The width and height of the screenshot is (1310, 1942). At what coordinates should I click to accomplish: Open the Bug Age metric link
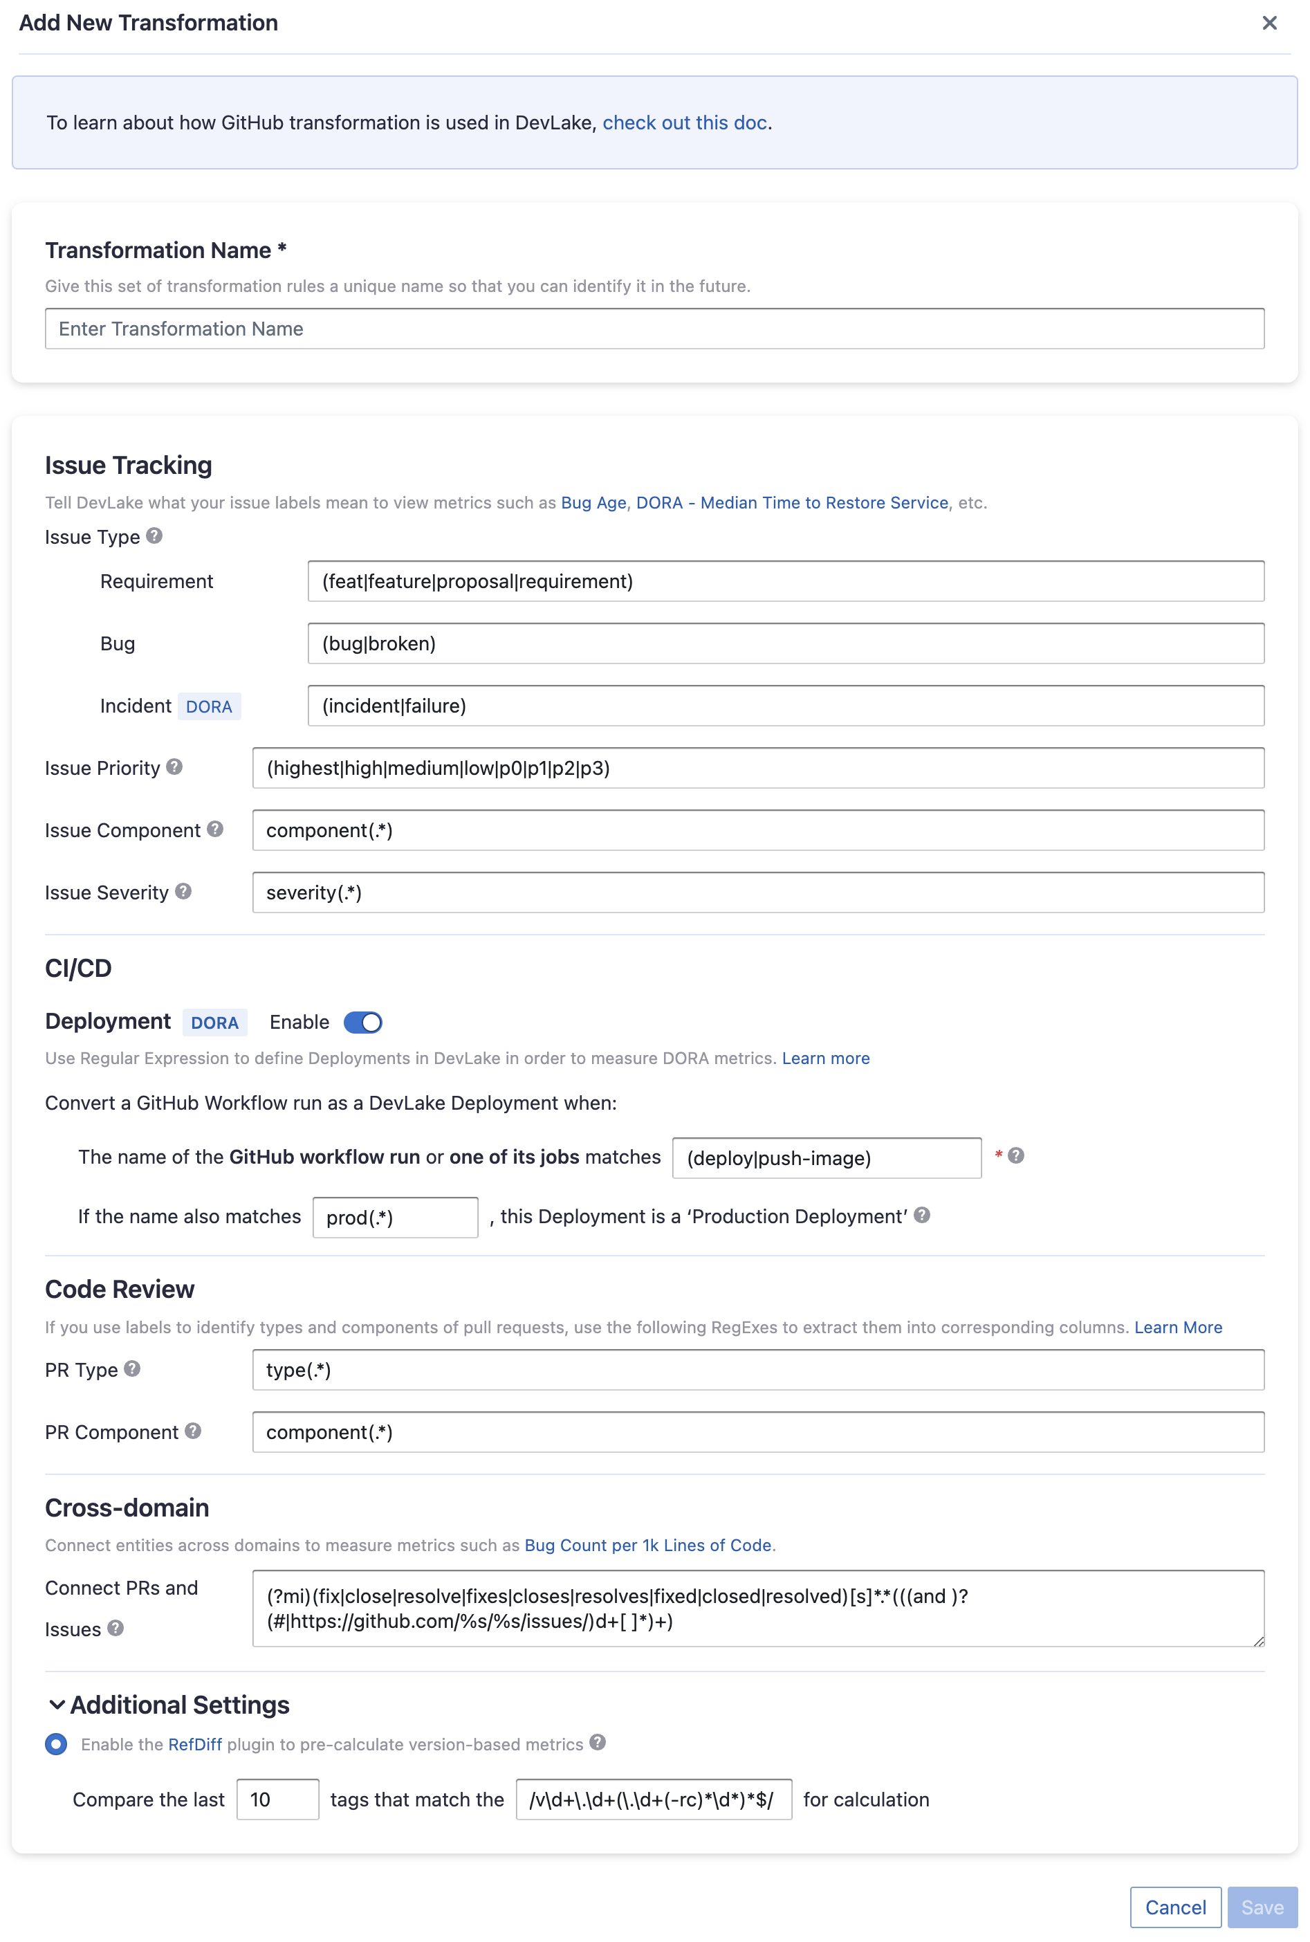(x=593, y=503)
